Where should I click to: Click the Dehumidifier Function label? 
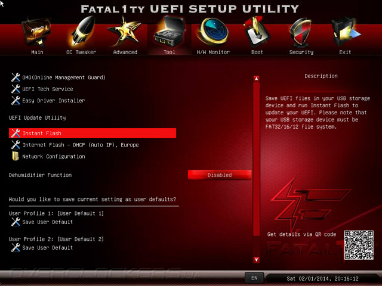[x=40, y=175]
